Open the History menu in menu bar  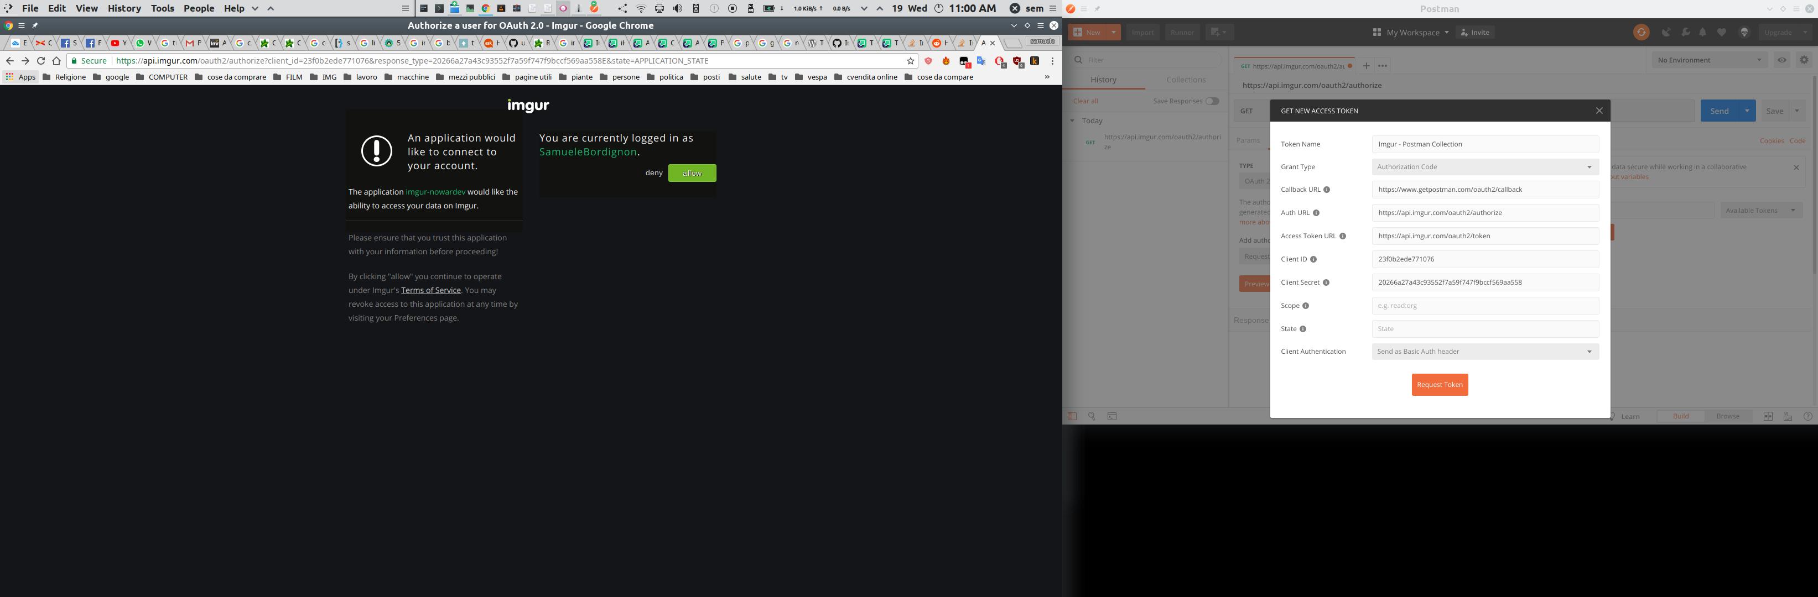tap(124, 8)
